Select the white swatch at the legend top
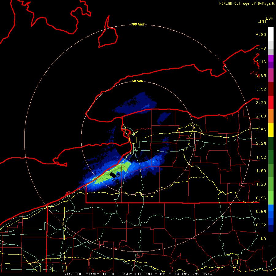This screenshot has width=276, height=276. coord(271,34)
